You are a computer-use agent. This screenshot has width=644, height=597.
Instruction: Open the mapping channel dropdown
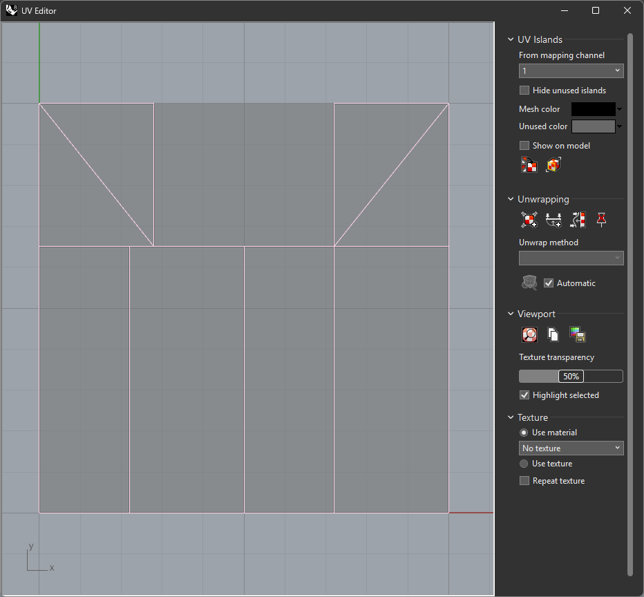(x=571, y=71)
